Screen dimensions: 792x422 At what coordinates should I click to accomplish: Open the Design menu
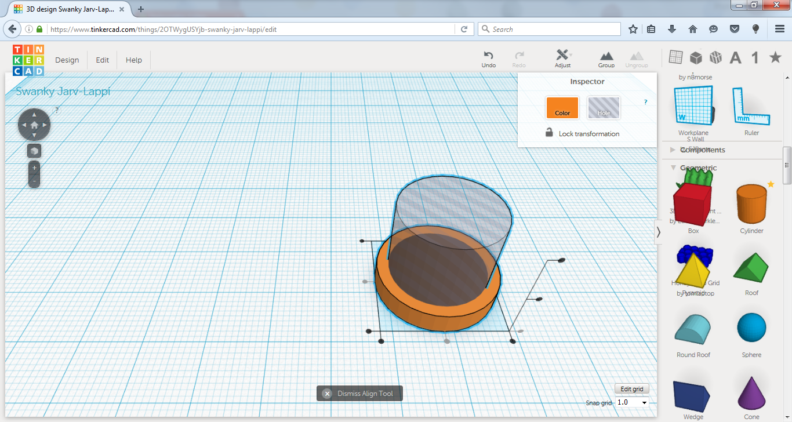coord(67,60)
